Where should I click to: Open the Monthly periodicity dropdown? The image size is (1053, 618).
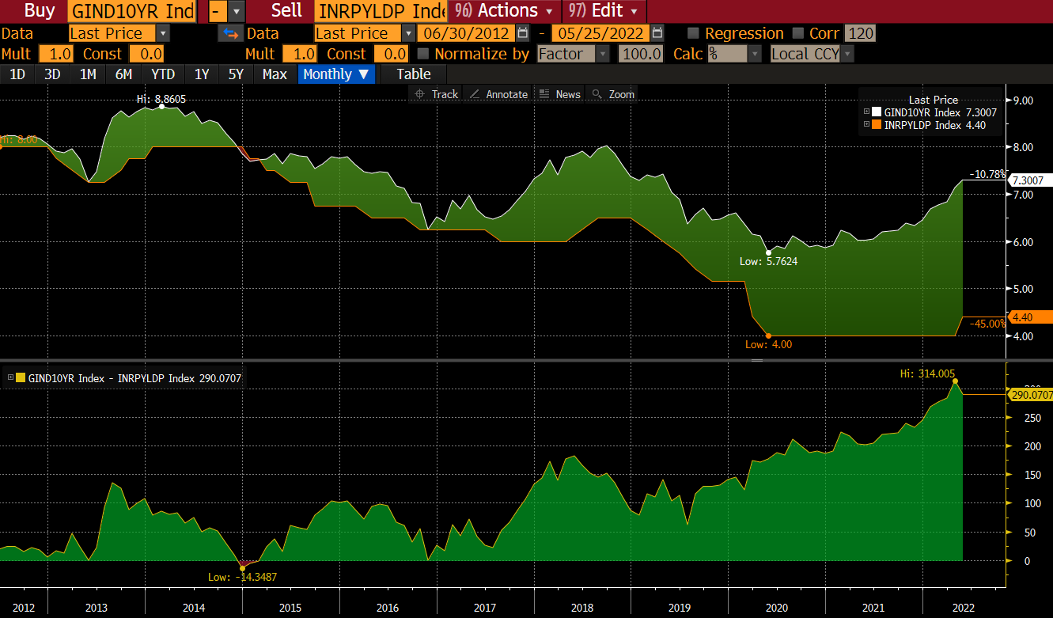point(336,74)
